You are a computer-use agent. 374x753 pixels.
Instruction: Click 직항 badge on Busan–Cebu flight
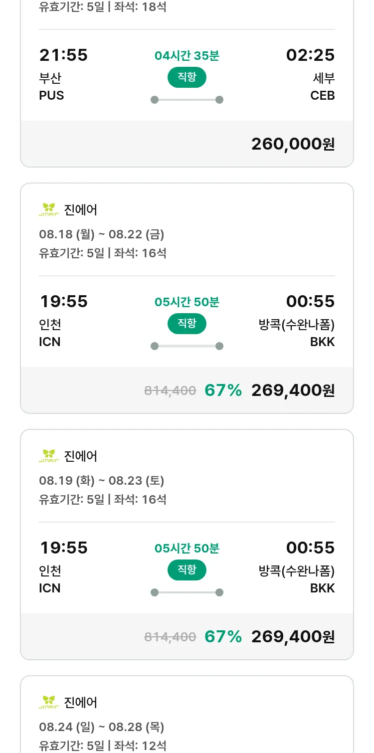[187, 77]
